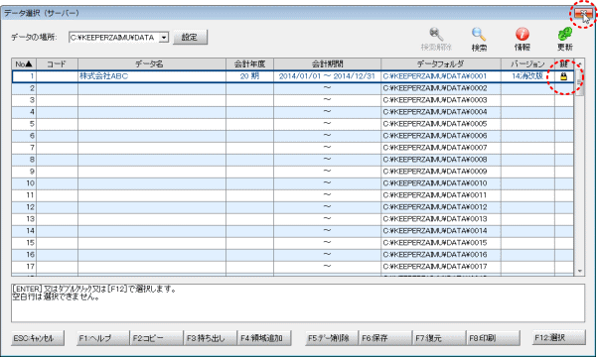The height and width of the screenshot is (357, 598).
Task: Select the folder cell ending in DATA¥0002
Action: click(x=441, y=88)
